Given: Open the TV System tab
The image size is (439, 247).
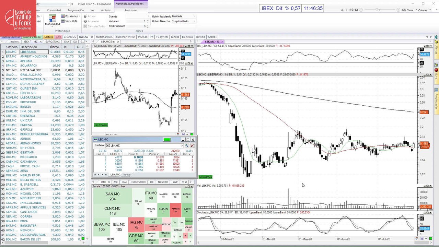Looking at the screenshot, I should [162, 37].
